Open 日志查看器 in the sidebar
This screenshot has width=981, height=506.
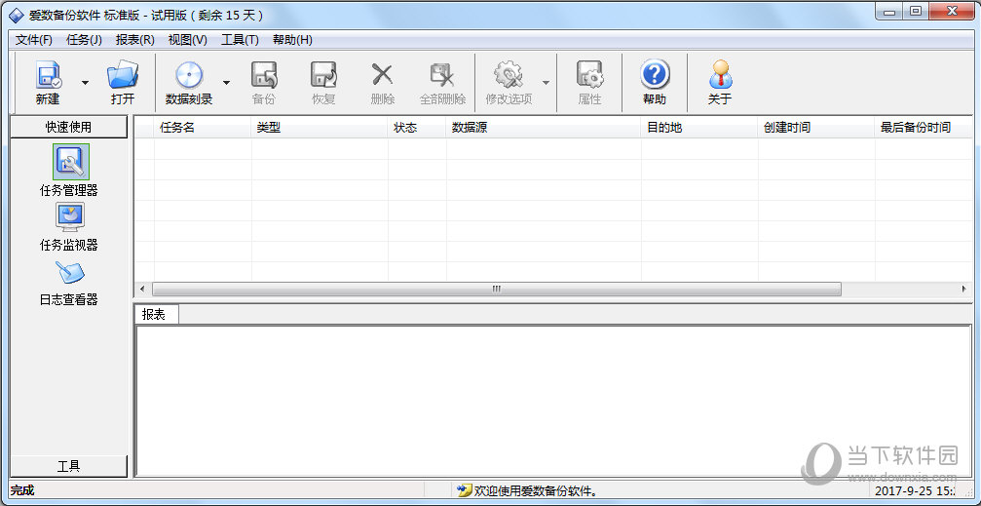(69, 283)
